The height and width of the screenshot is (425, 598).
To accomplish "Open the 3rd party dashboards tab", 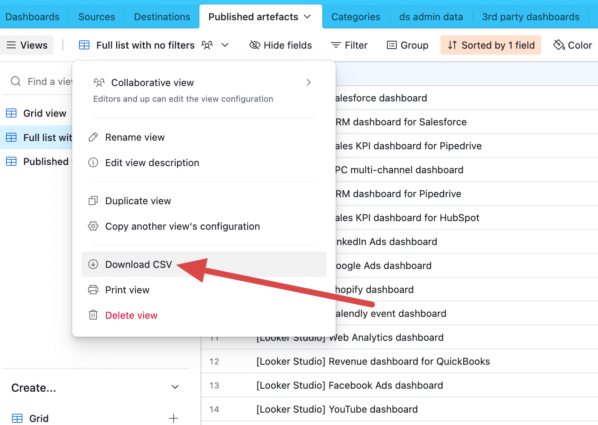I will pyautogui.click(x=531, y=17).
